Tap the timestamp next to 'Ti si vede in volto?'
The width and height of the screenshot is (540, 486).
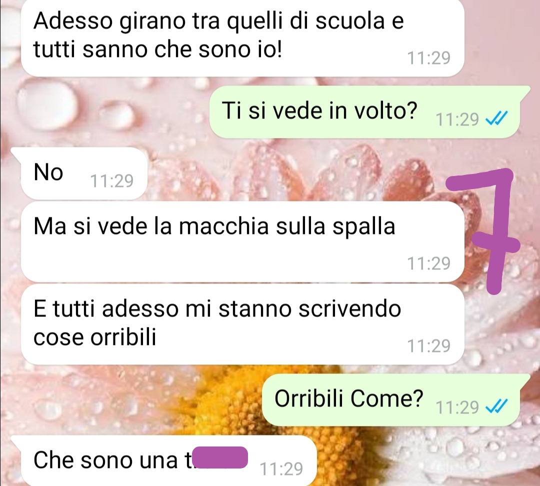click(x=457, y=119)
